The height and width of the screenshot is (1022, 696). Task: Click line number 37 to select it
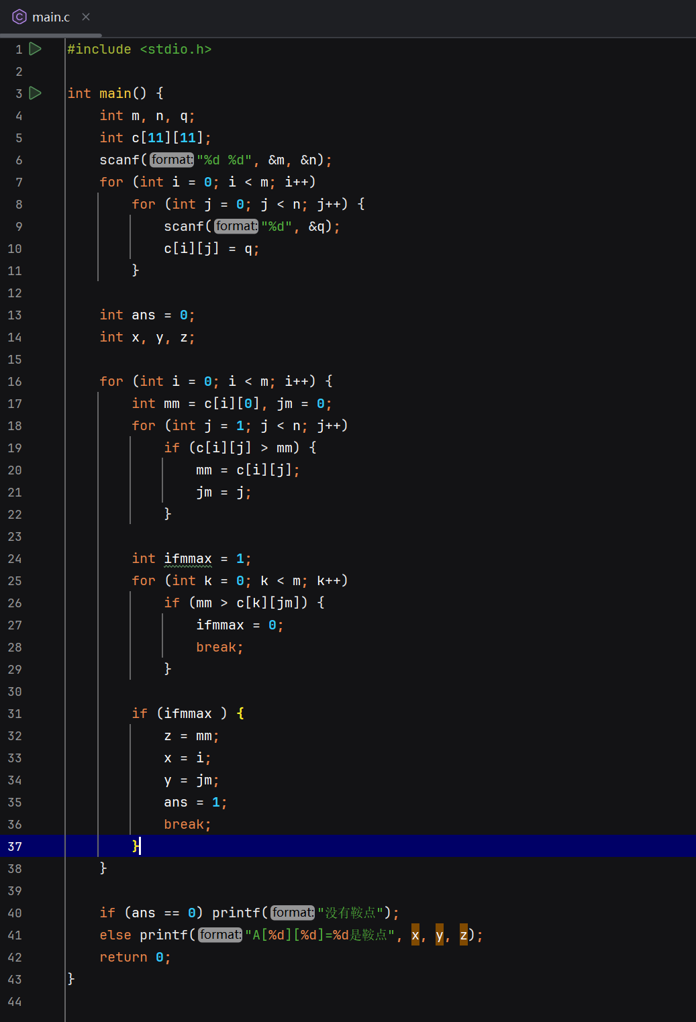pyautogui.click(x=15, y=846)
